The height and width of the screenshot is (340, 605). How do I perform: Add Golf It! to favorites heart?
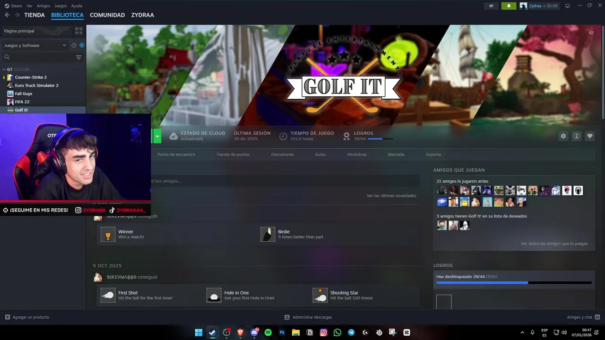(x=590, y=136)
